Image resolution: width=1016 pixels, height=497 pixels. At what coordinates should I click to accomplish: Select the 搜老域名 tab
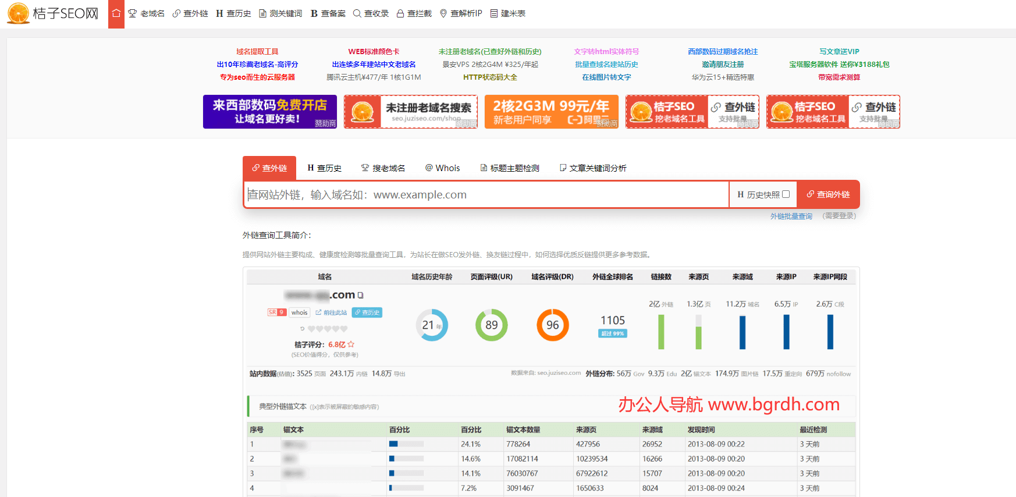pyautogui.click(x=383, y=168)
